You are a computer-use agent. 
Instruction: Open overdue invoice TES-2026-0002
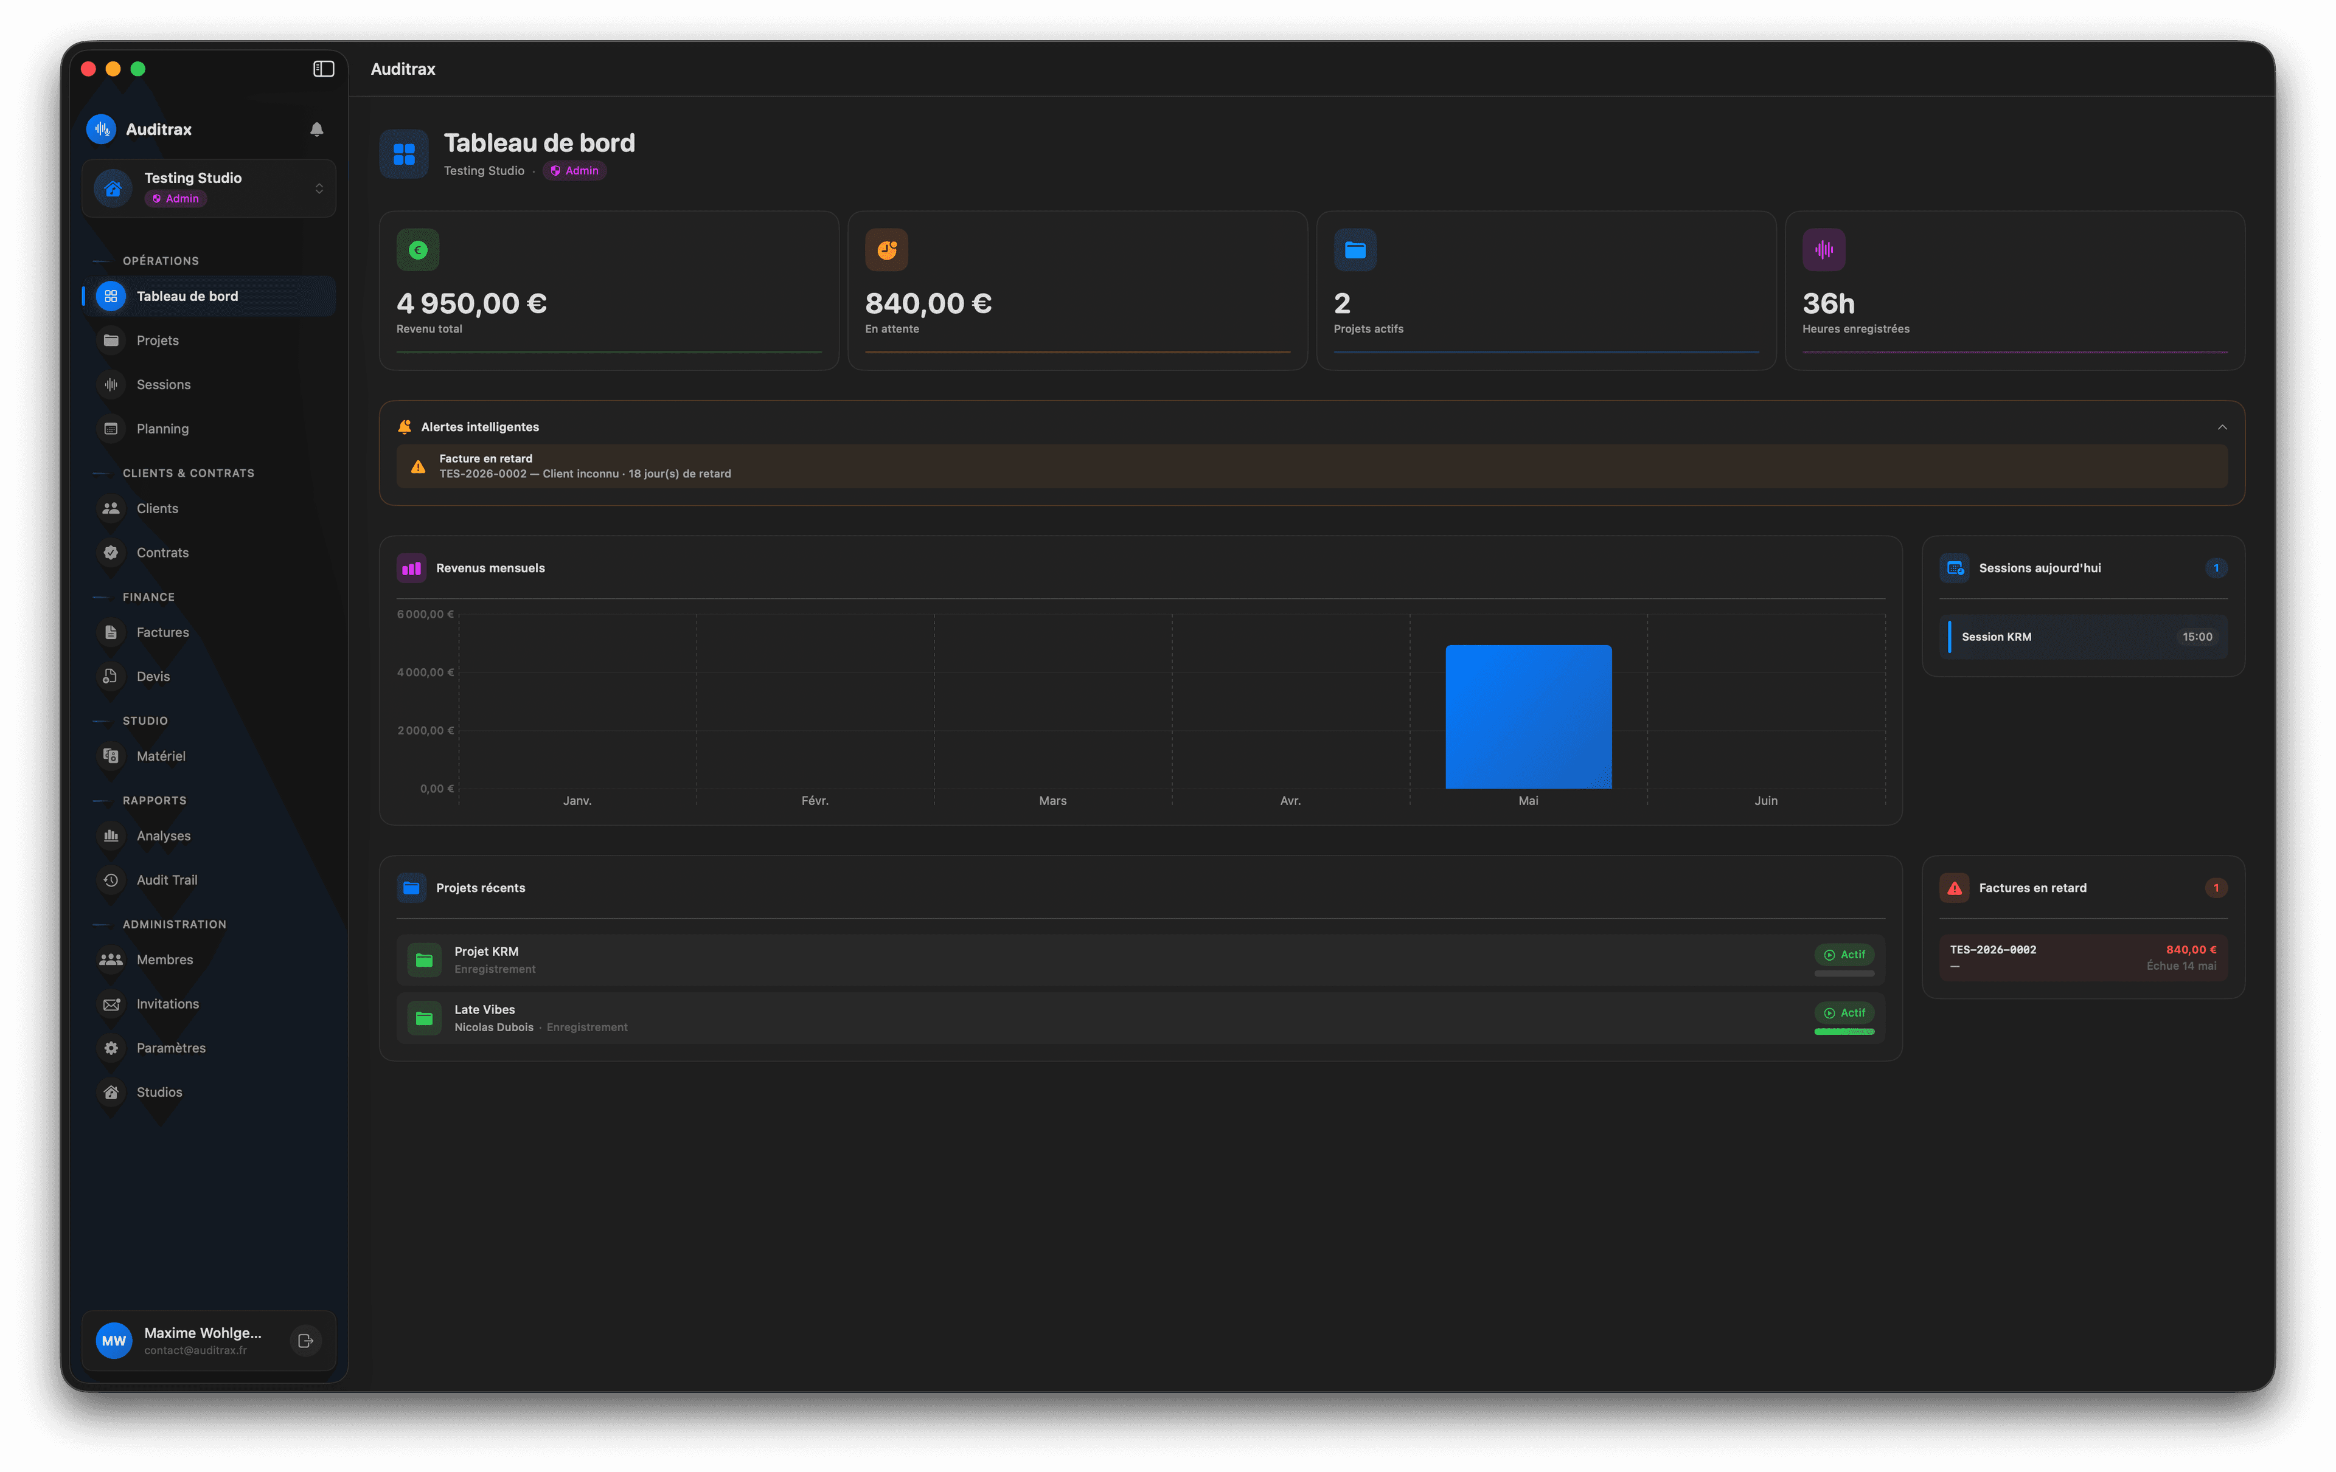[x=2083, y=957]
